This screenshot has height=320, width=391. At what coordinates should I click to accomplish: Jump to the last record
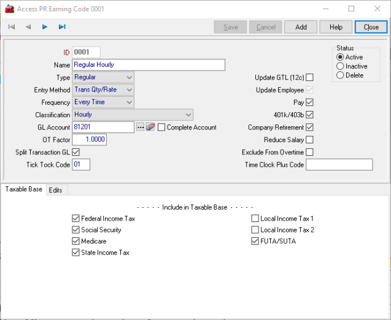coord(62,27)
